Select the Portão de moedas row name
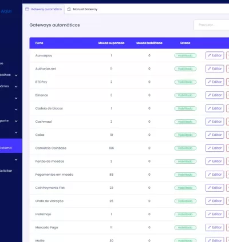Viewport: 229px width, 242px height. point(50,162)
